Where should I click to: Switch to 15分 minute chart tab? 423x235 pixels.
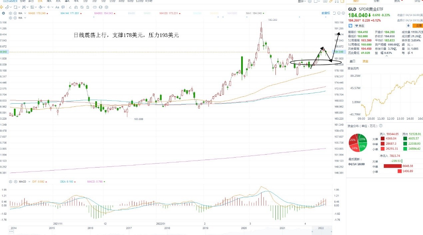[x=112, y=1]
